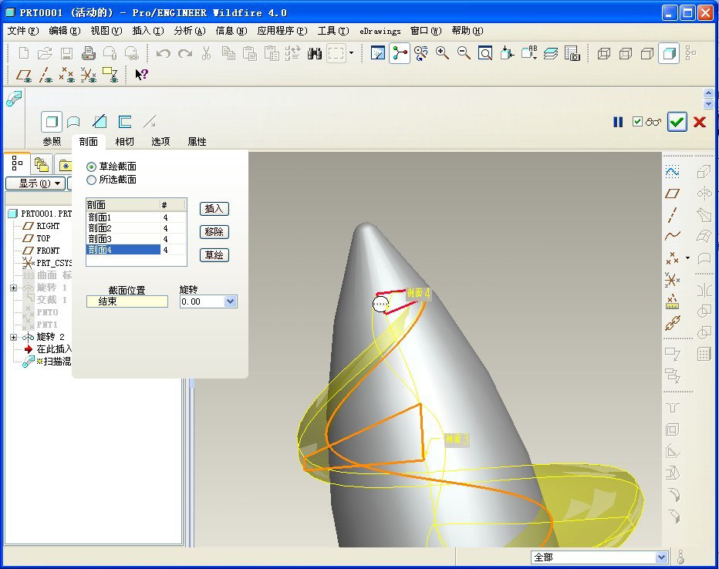Expand the 旋转 1 tree node
The height and width of the screenshot is (569, 719).
pos(13,288)
